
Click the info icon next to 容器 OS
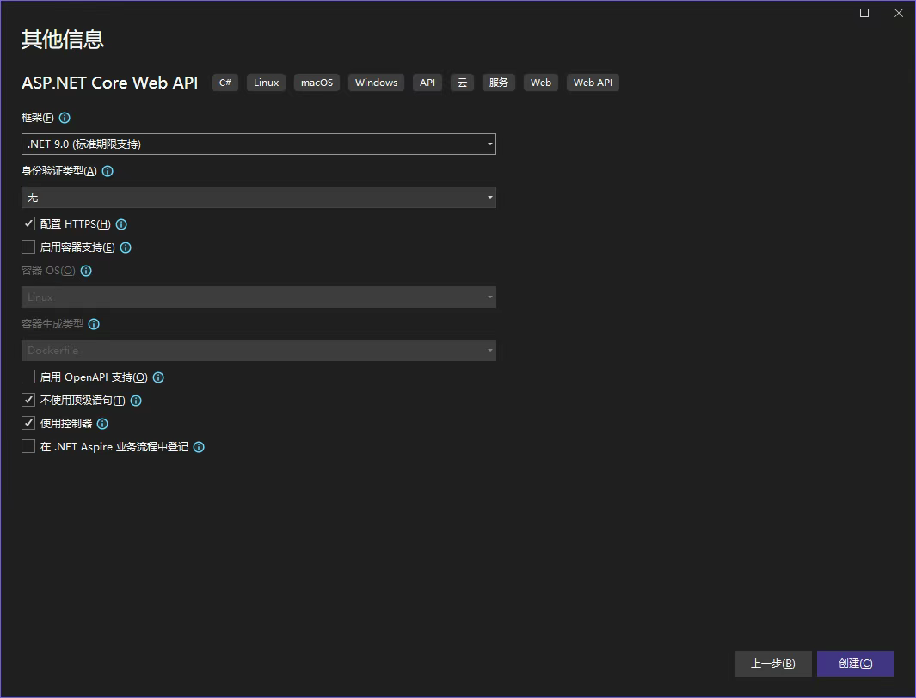click(x=86, y=271)
